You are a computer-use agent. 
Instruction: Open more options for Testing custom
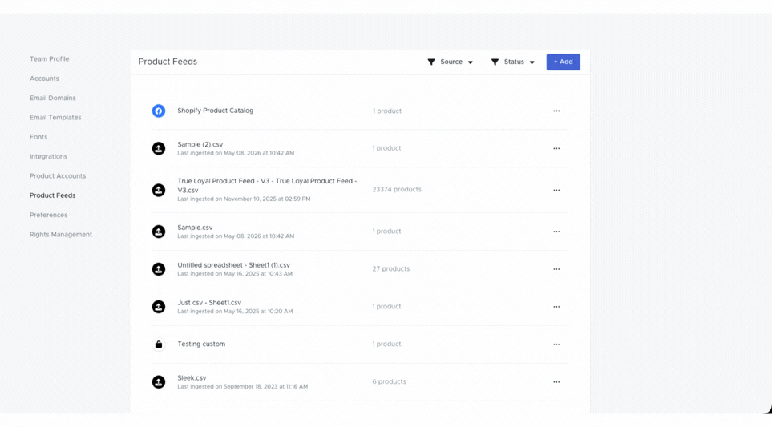[556, 344]
